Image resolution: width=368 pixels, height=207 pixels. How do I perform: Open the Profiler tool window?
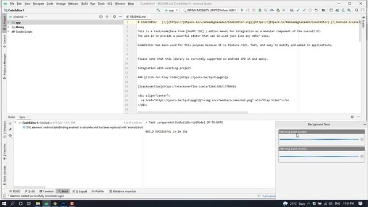point(98,191)
